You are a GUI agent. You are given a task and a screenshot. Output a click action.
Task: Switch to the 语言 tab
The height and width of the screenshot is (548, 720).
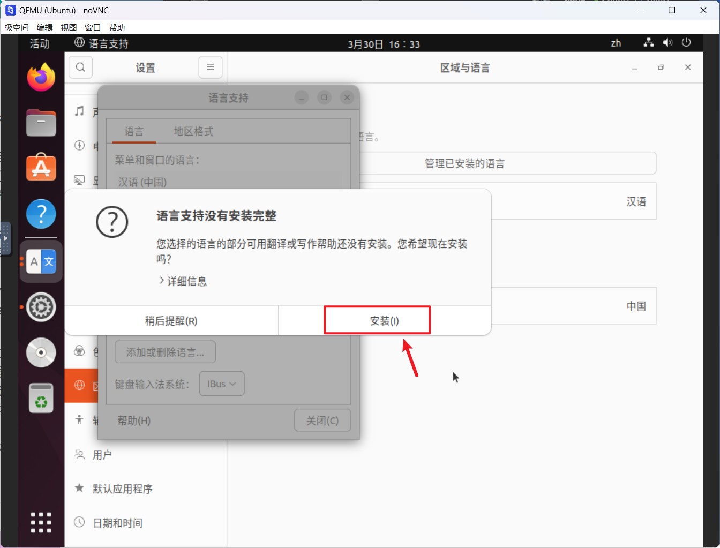point(134,131)
